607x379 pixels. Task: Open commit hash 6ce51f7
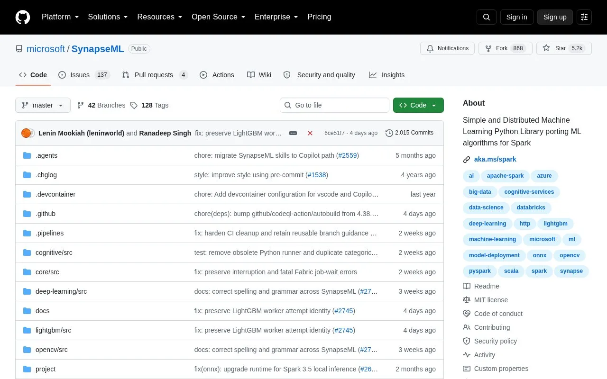click(334, 133)
